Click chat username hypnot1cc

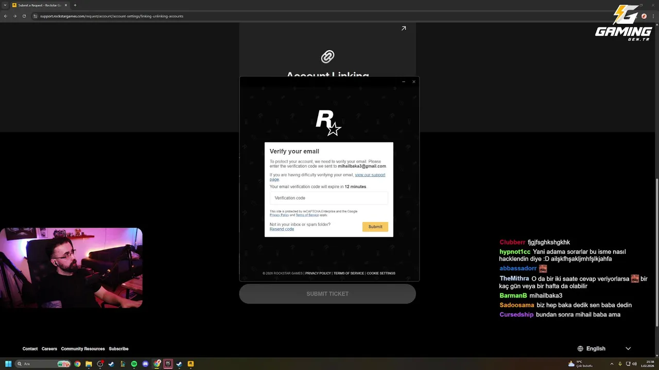pyautogui.click(x=515, y=252)
